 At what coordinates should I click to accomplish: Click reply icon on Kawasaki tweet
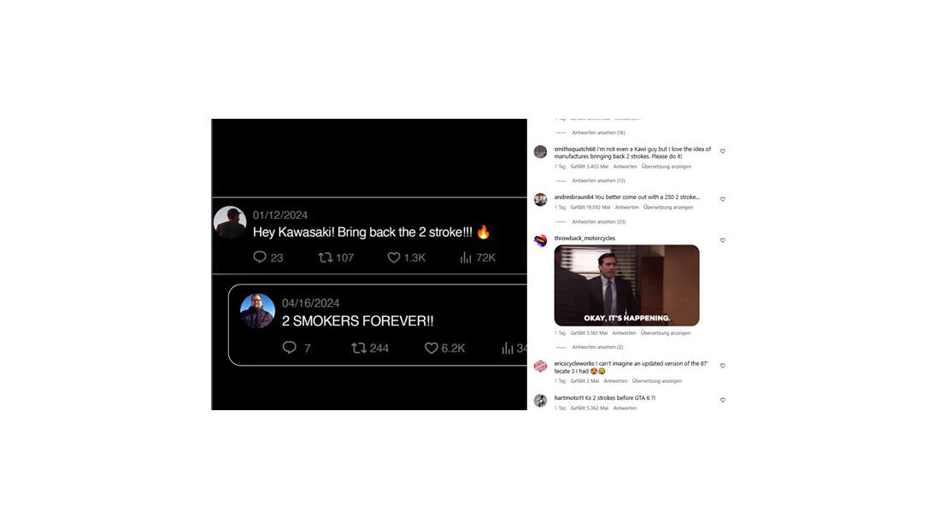coord(260,257)
